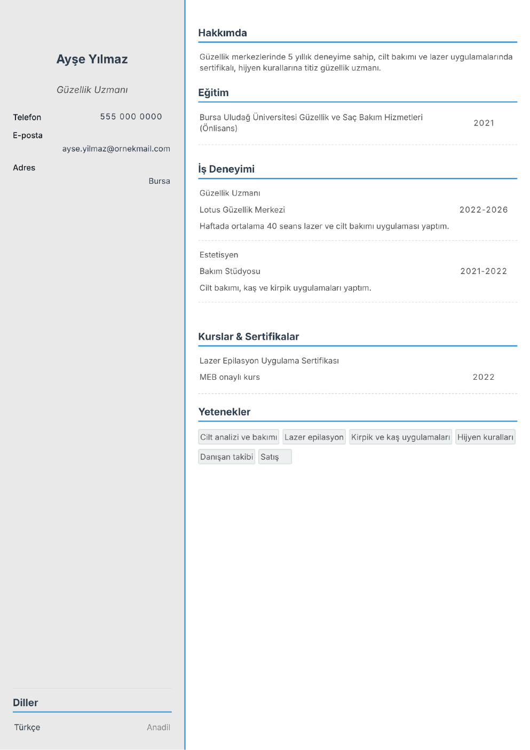
Task: Click the address value Bursa
Action: (x=160, y=181)
